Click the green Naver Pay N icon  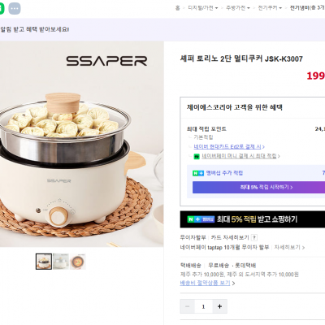pos(197,156)
